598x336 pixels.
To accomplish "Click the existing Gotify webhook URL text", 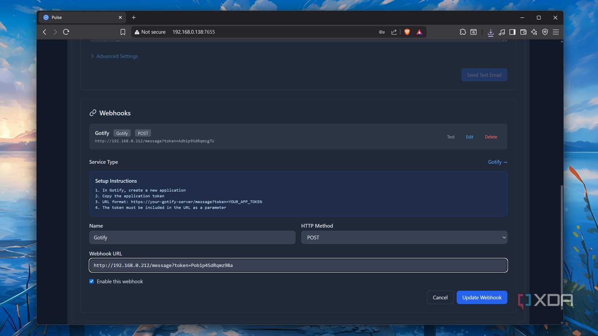I will tap(155, 141).
